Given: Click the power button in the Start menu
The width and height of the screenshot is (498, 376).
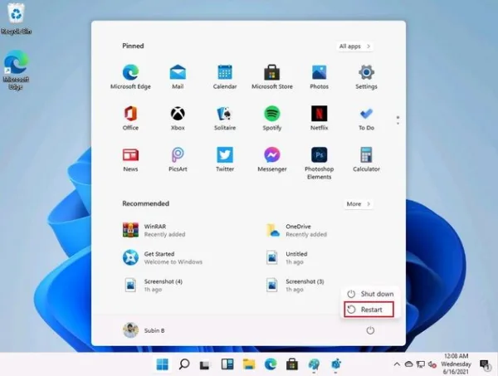Looking at the screenshot, I should (370, 330).
